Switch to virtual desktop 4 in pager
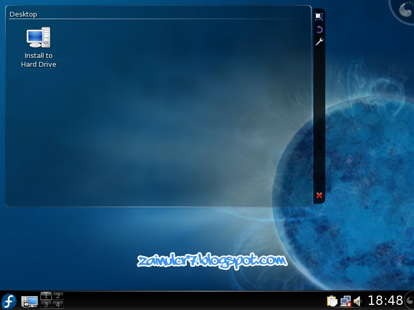 click(58, 304)
